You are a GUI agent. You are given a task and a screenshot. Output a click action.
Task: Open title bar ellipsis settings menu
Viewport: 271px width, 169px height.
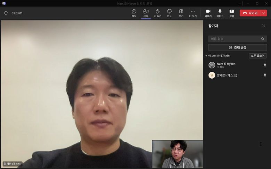click(x=239, y=3)
